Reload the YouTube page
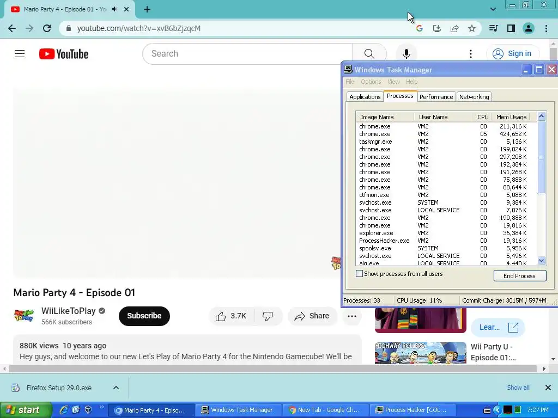Screen dimensions: 558x418 click(47, 28)
